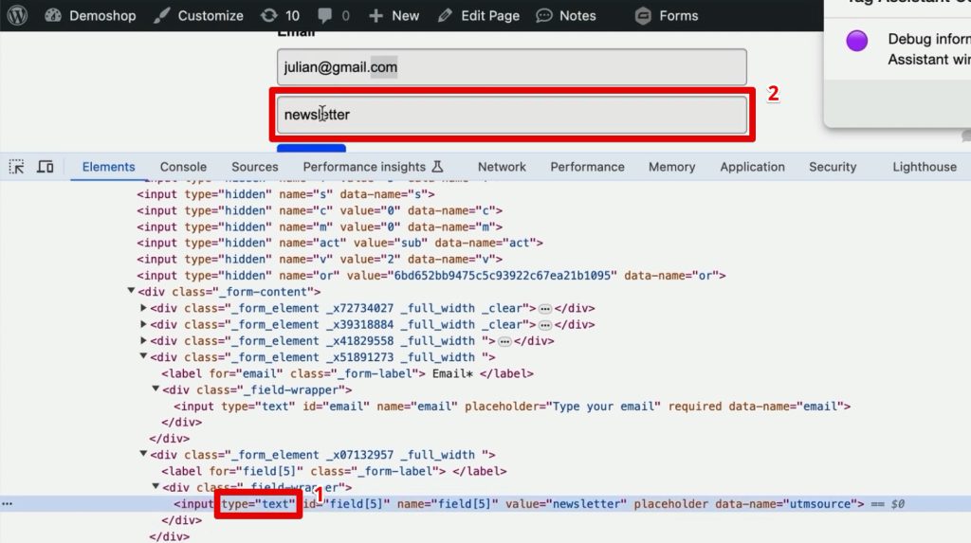Screen dimensions: 971x543
Task: Open the Performance insights tab
Action: pyautogui.click(x=373, y=167)
